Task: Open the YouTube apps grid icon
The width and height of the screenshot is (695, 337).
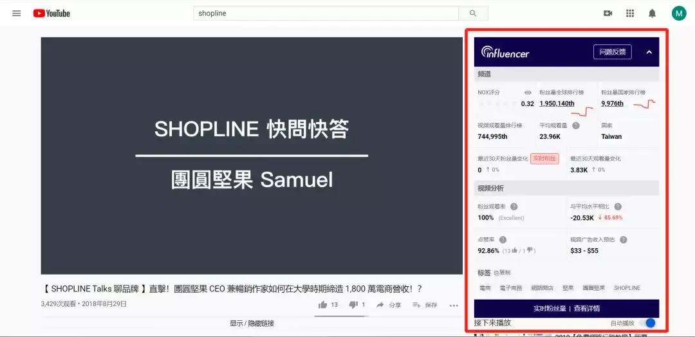Action: (x=630, y=14)
